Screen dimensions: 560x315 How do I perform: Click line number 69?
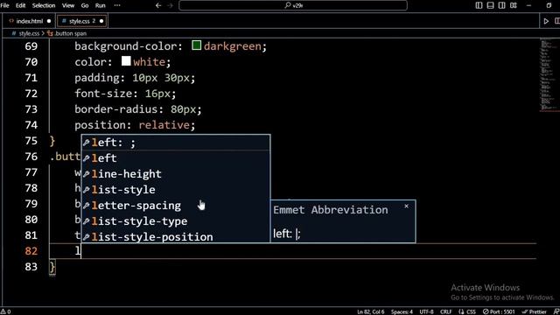(x=31, y=46)
